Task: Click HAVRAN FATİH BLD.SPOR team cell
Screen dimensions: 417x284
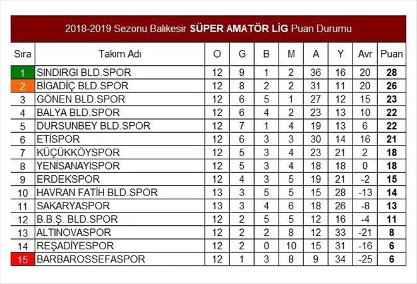Action: [120, 192]
